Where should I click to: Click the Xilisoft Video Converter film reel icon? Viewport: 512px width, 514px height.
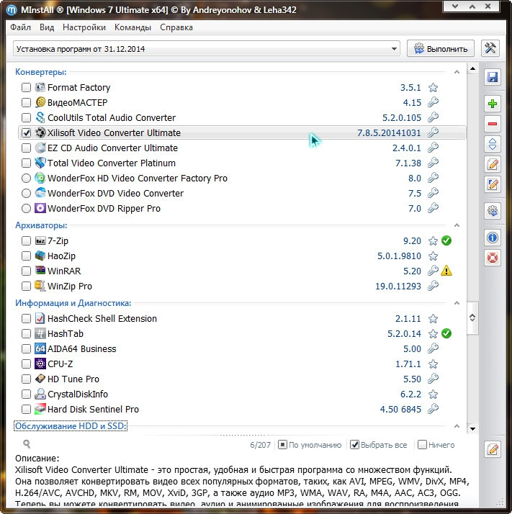(40, 132)
